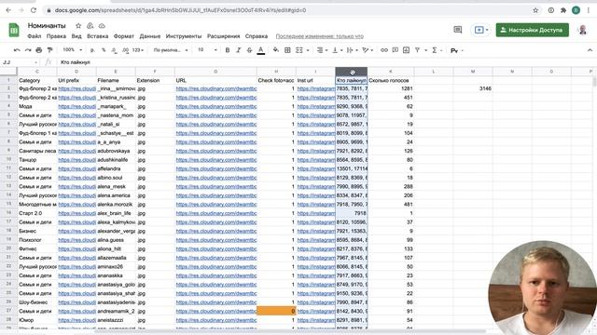The width and height of the screenshot is (597, 335).
Task: Format cell as percent
Action: coord(104,50)
